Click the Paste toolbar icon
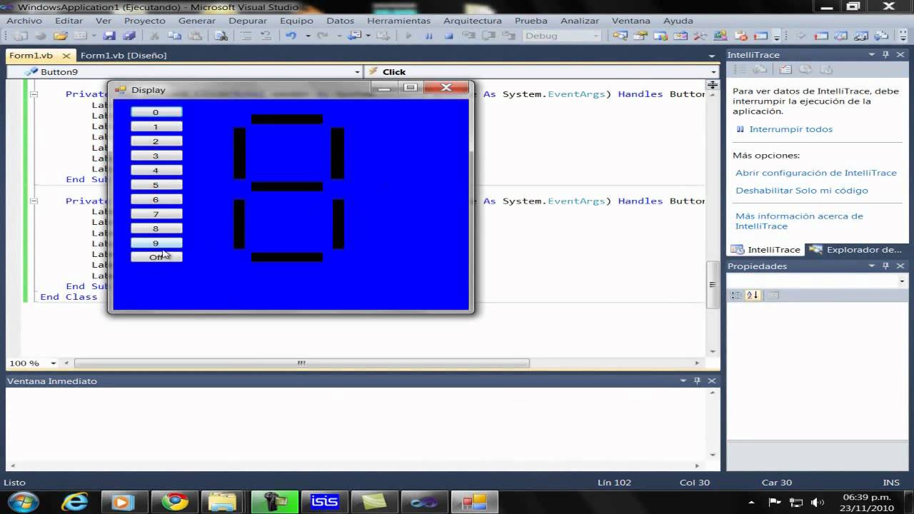The height and width of the screenshot is (514, 914). (194, 36)
